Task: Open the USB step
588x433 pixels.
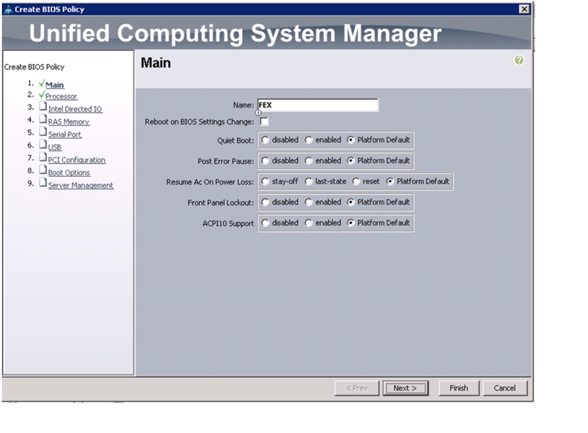Action: pos(55,147)
